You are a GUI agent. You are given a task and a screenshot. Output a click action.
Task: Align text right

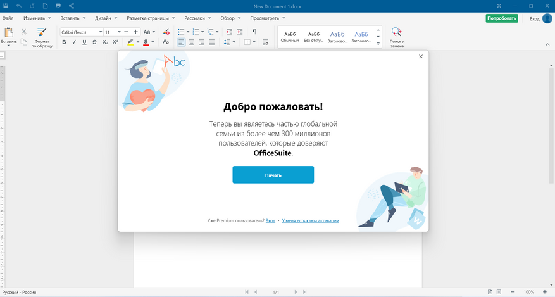pyautogui.click(x=202, y=42)
